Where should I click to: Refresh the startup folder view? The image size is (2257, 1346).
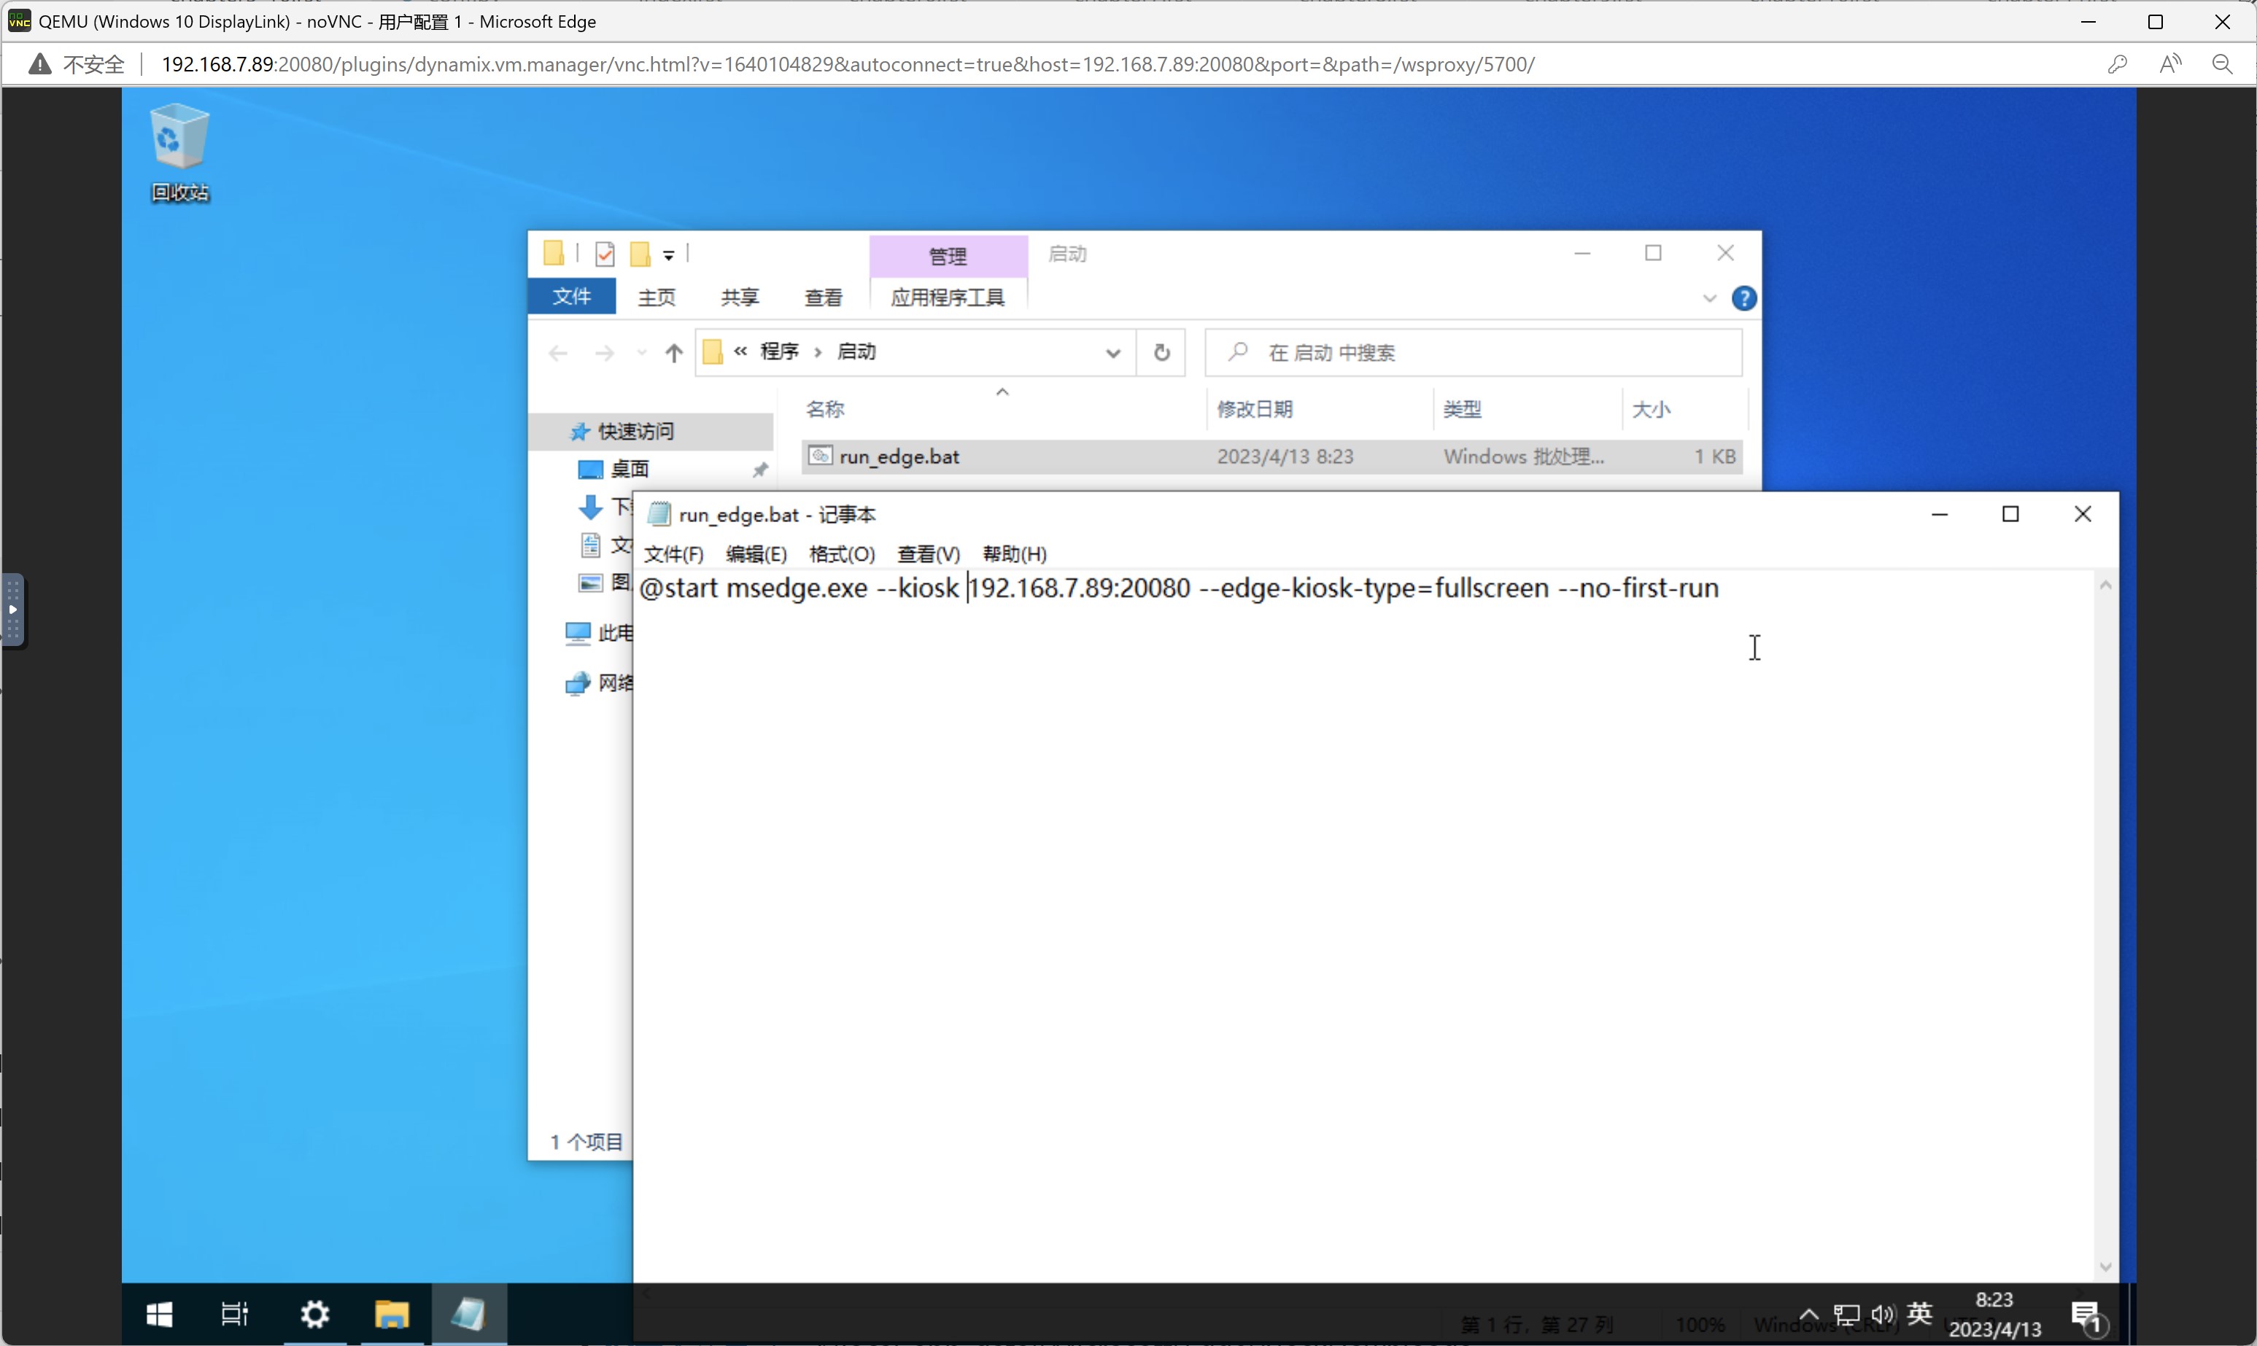[x=1161, y=353]
